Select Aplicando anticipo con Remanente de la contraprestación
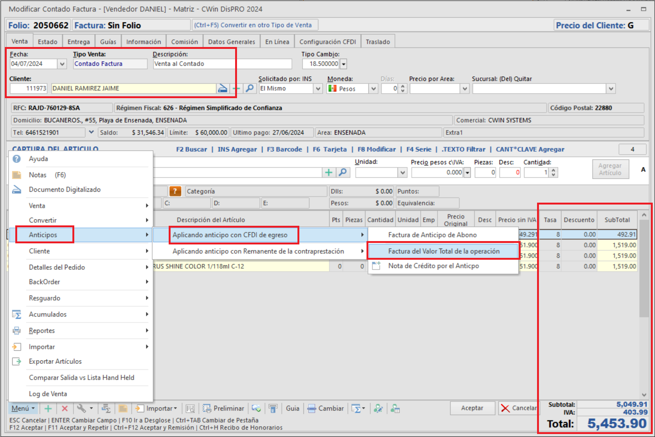Viewport: 655px width, 437px height. pos(259,251)
